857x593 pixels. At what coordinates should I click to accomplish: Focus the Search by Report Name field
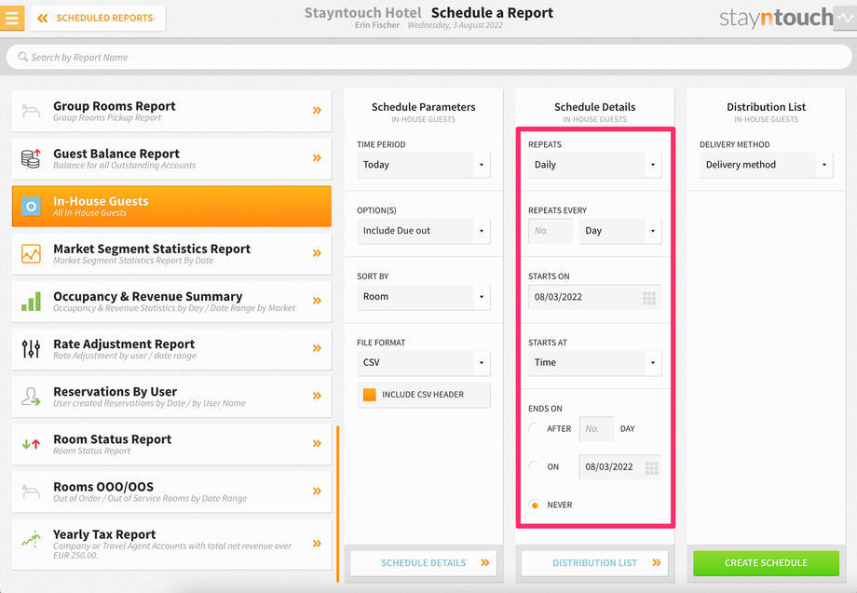pos(428,57)
